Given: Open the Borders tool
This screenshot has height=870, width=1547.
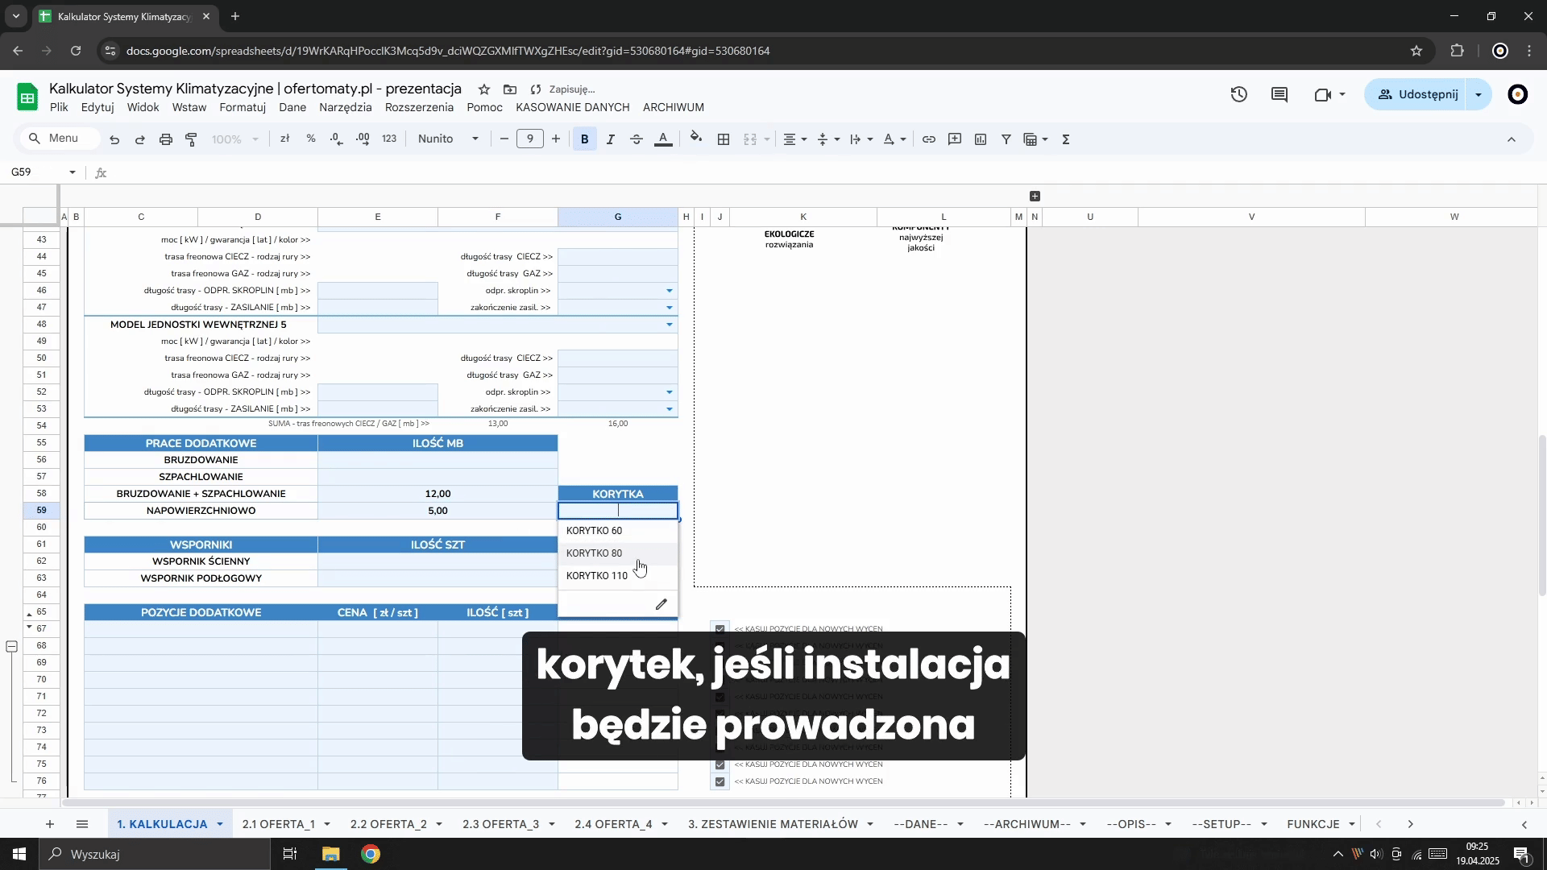Looking at the screenshot, I should point(724,139).
